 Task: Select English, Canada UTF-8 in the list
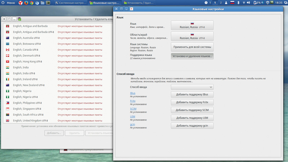25,50
